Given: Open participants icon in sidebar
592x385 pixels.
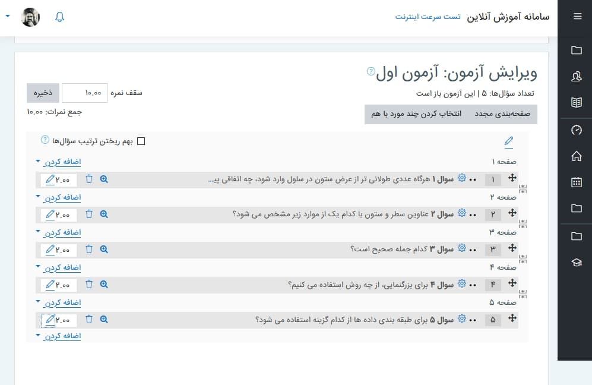Looking at the screenshot, I should pyautogui.click(x=576, y=76).
